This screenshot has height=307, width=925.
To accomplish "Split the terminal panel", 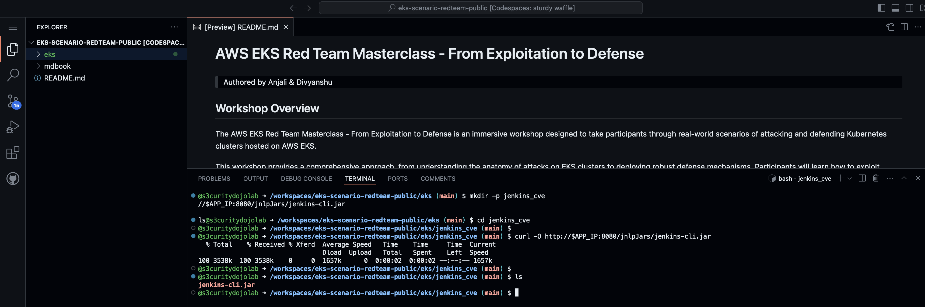I will pyautogui.click(x=862, y=179).
